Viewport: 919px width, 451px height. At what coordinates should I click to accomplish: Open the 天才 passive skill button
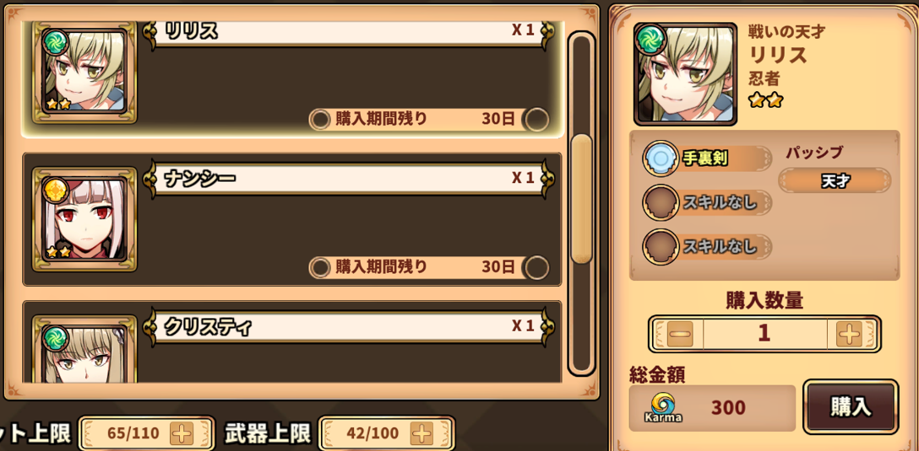point(835,180)
